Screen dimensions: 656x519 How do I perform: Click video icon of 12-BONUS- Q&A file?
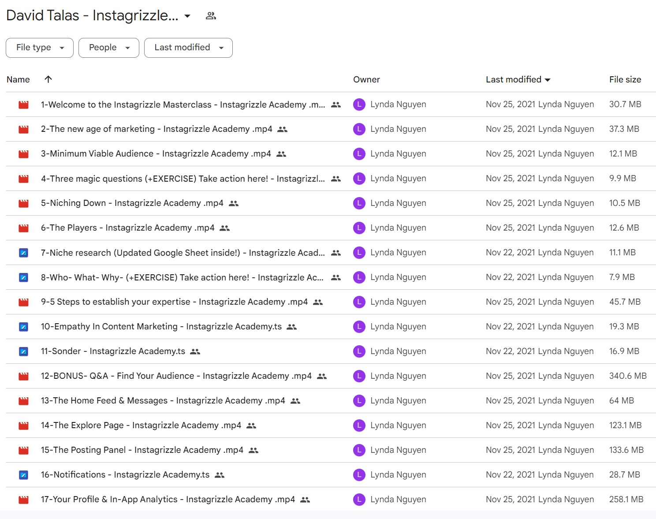pos(24,376)
